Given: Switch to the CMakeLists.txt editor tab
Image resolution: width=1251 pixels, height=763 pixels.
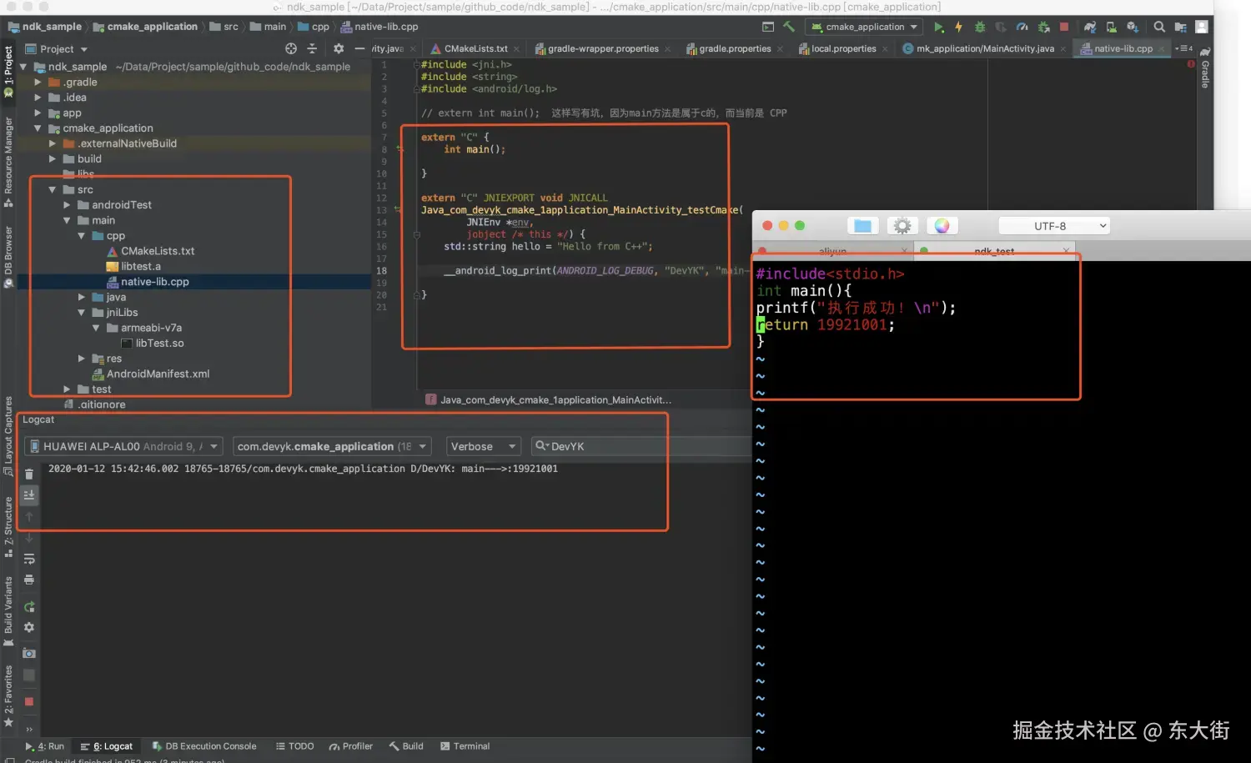Looking at the screenshot, I should coord(475,49).
